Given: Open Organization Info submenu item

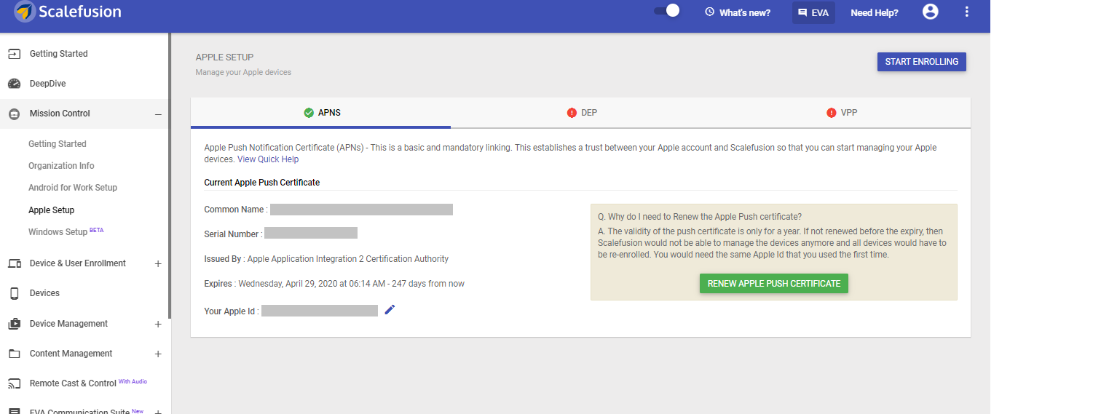Looking at the screenshot, I should 61,166.
